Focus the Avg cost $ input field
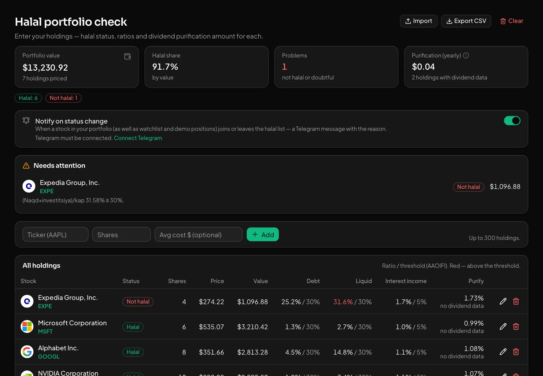The height and width of the screenshot is (376, 543). (x=198, y=234)
